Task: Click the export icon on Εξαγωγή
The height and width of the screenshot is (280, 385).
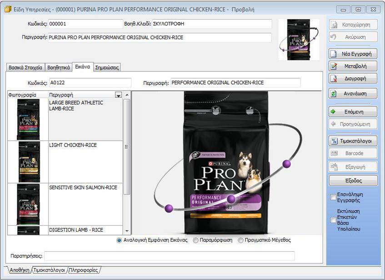Action: click(334, 167)
